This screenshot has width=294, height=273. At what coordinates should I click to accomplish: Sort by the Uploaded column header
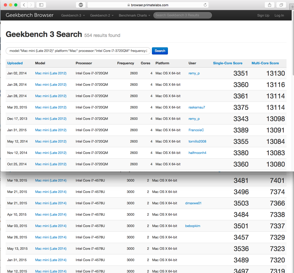tap(15, 63)
